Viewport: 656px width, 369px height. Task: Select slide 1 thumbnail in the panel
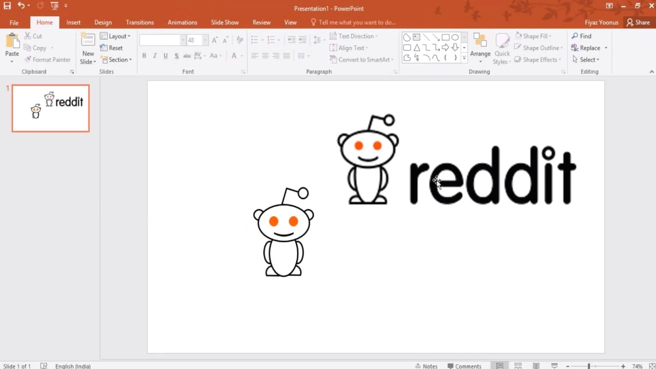51,108
